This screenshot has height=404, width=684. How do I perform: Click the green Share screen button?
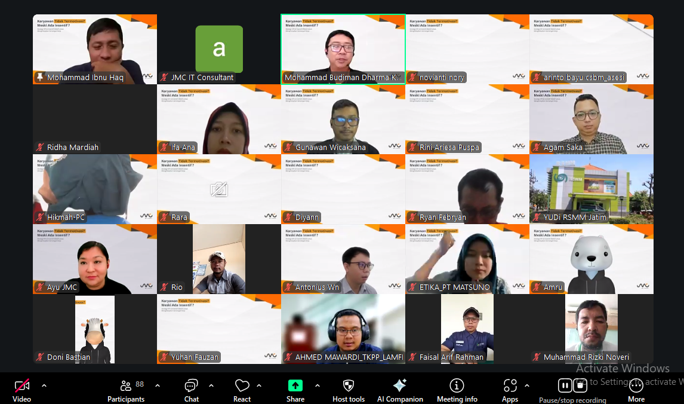(x=295, y=385)
